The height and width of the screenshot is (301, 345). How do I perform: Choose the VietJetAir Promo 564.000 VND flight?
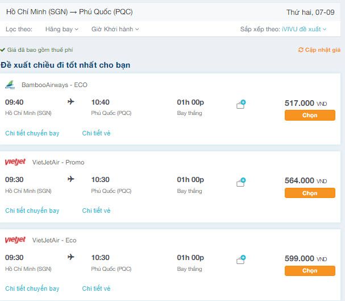click(310, 193)
